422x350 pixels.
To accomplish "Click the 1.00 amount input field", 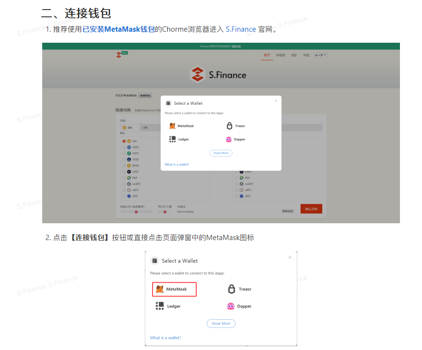I will [x=144, y=127].
